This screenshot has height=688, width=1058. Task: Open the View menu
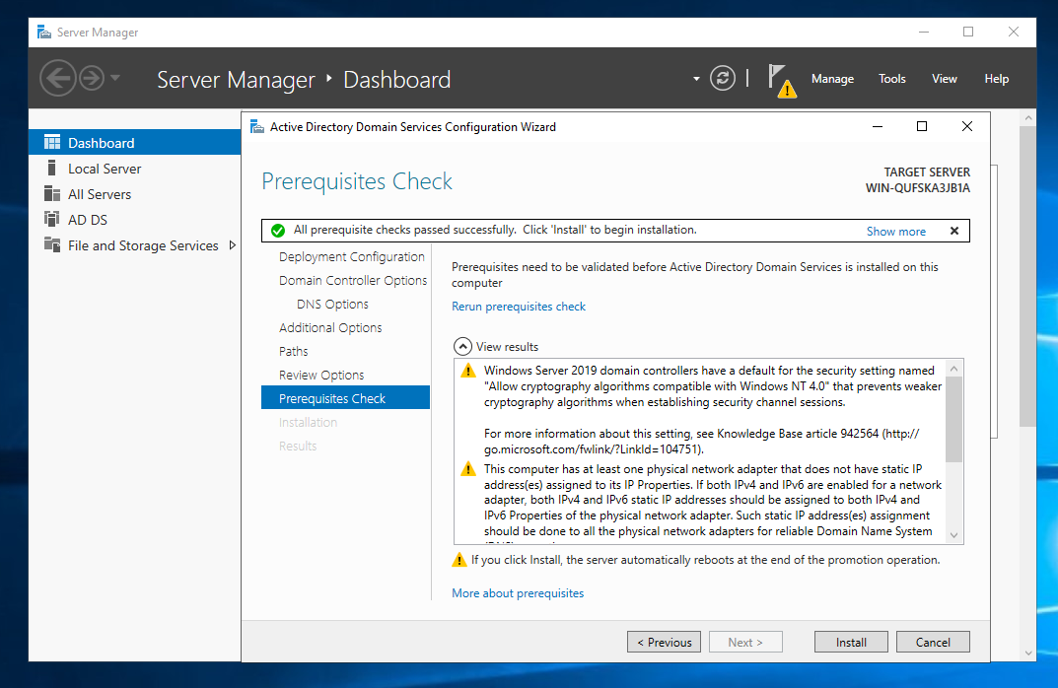click(x=944, y=79)
